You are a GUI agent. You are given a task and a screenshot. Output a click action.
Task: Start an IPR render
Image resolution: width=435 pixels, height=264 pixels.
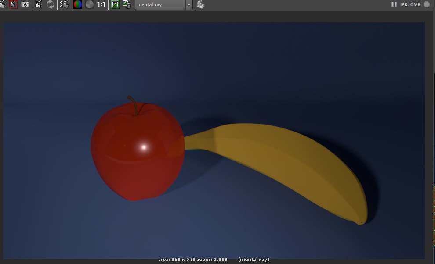pos(39,4)
